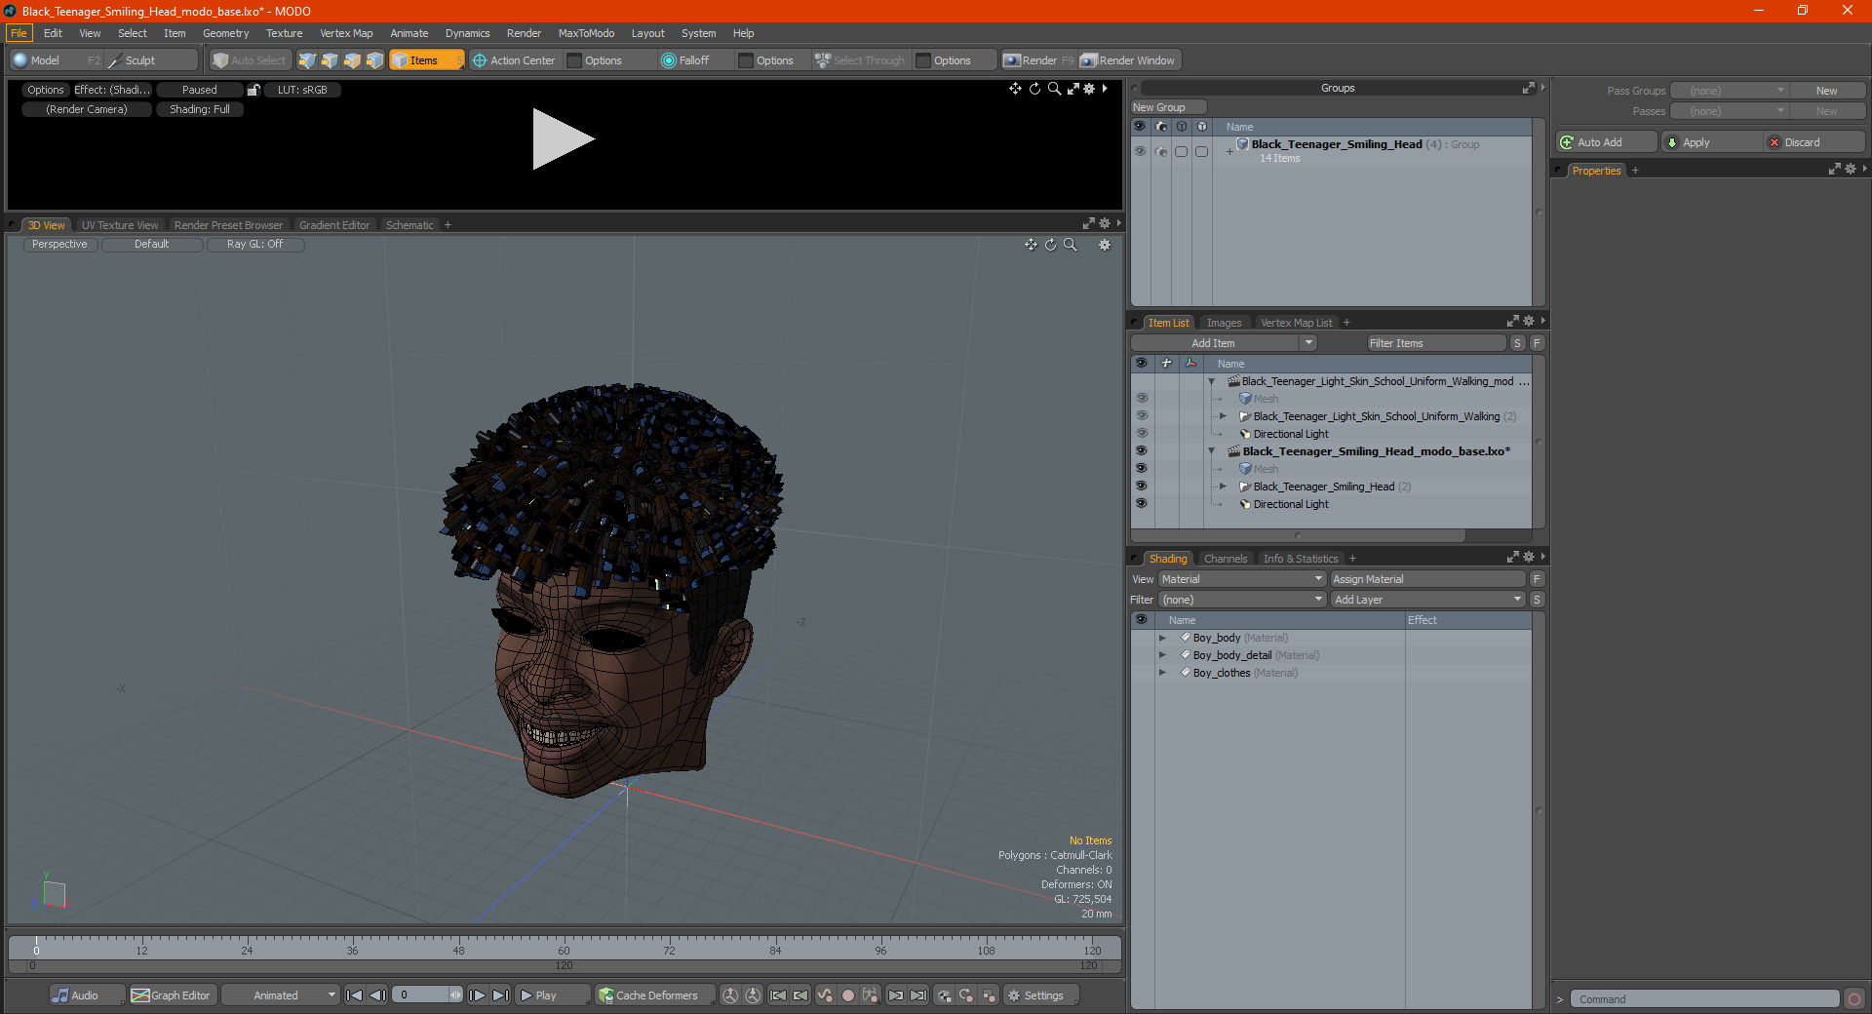1872x1014 pixels.
Task: Open 3D viewport settings gear
Action: point(1105,245)
